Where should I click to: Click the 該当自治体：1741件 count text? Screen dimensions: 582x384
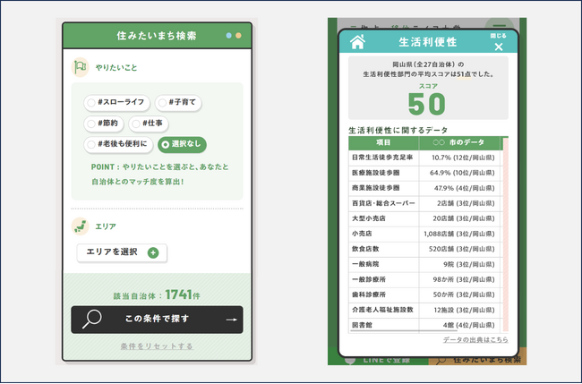157,295
